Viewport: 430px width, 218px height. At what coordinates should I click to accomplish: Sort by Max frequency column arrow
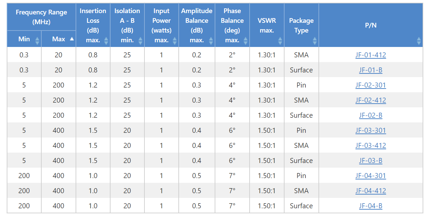coord(72,39)
